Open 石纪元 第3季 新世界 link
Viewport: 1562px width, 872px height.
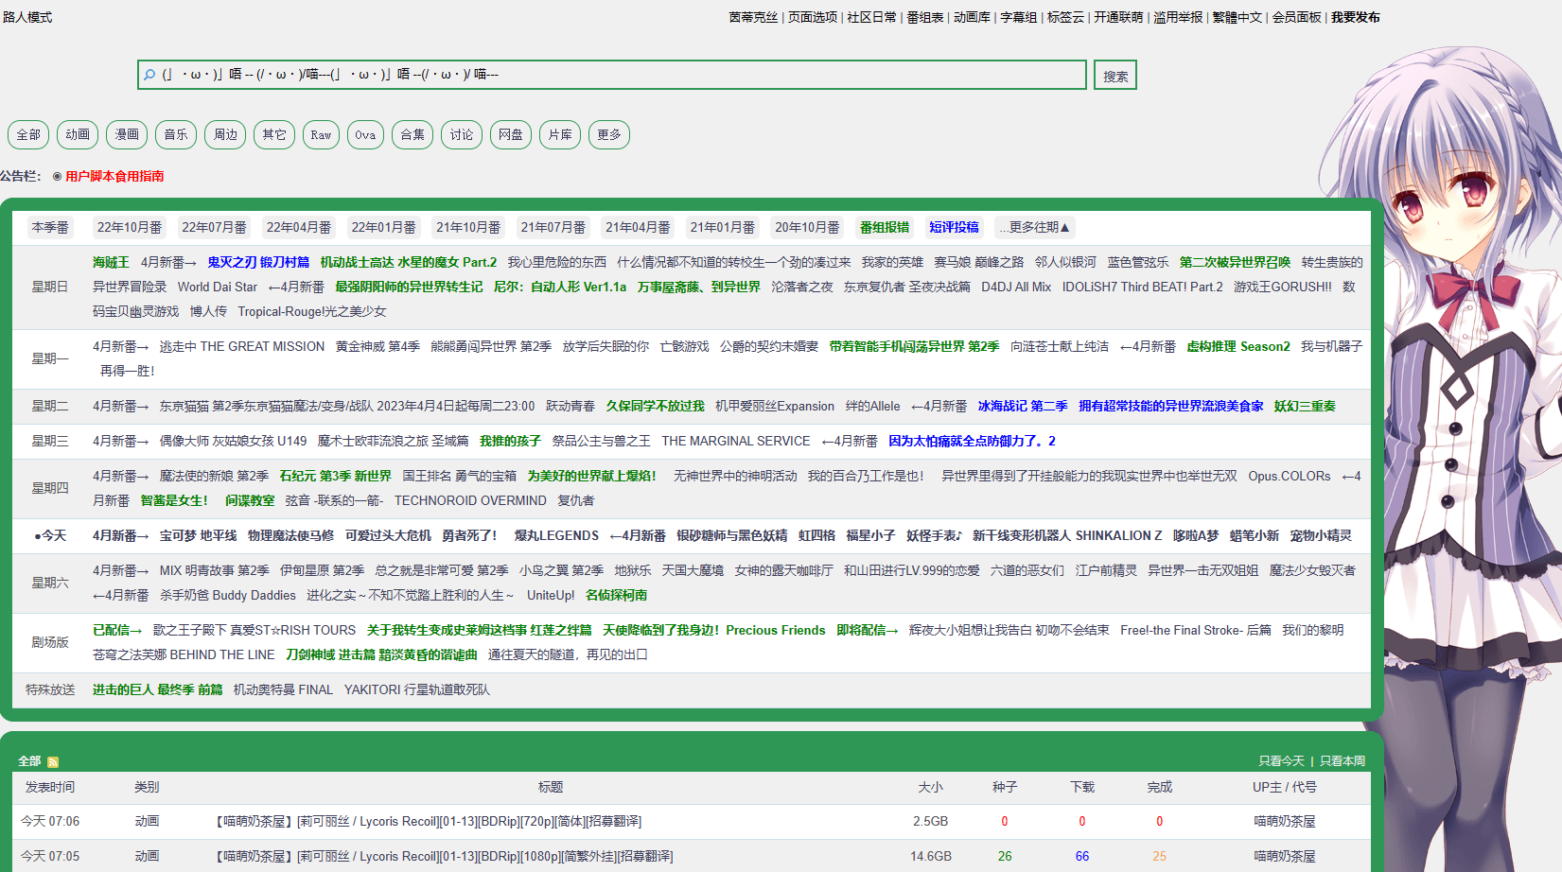335,477
